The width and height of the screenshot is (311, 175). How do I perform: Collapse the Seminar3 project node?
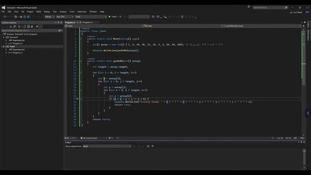coord(3,37)
